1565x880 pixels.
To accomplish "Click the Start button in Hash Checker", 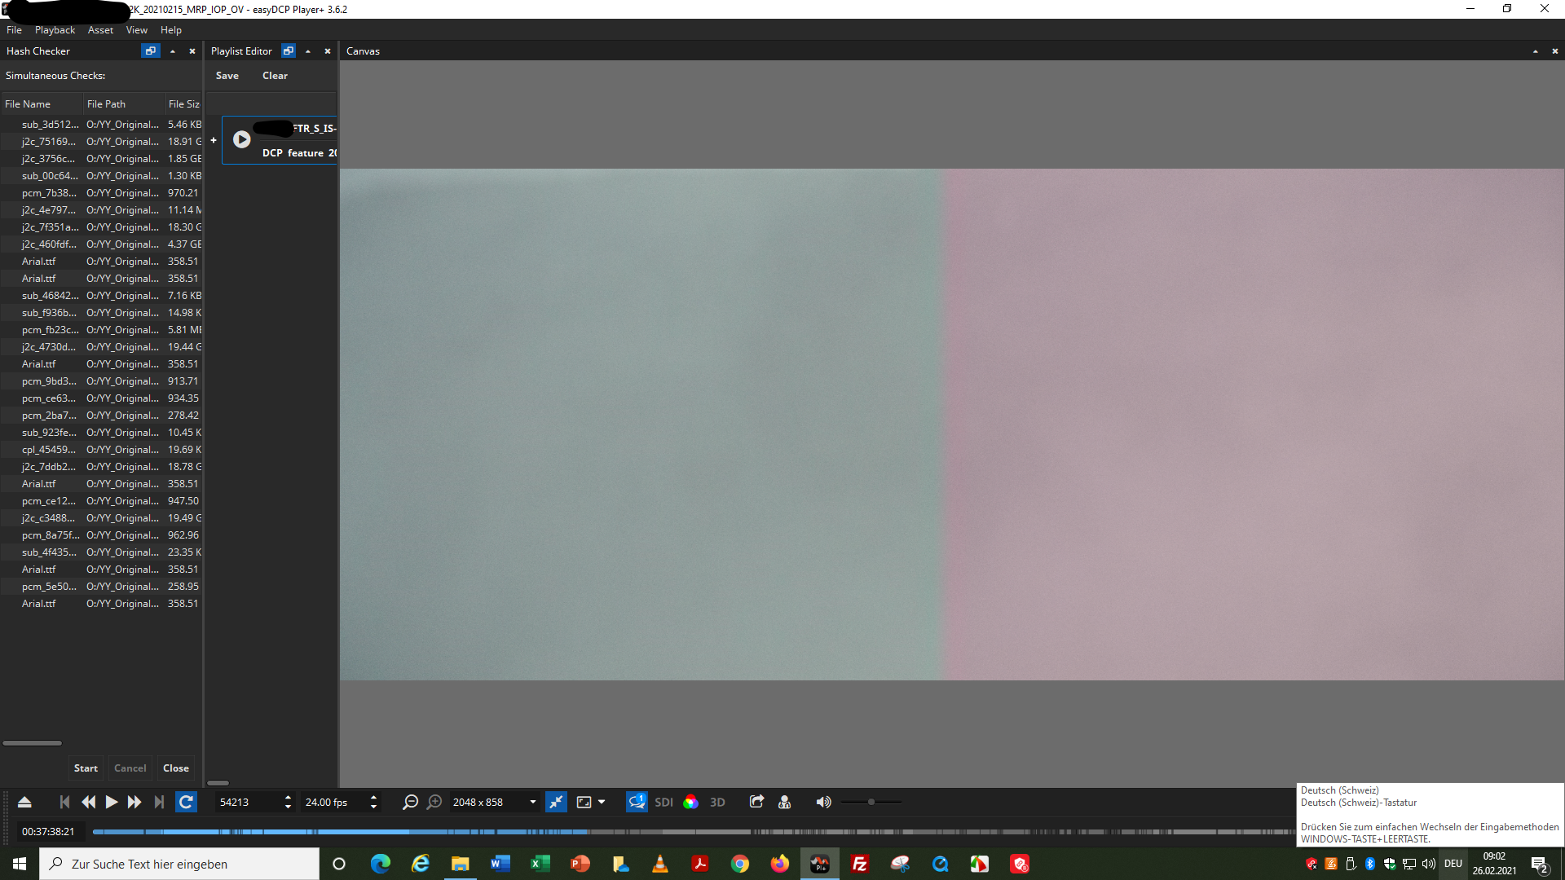I will [x=86, y=768].
